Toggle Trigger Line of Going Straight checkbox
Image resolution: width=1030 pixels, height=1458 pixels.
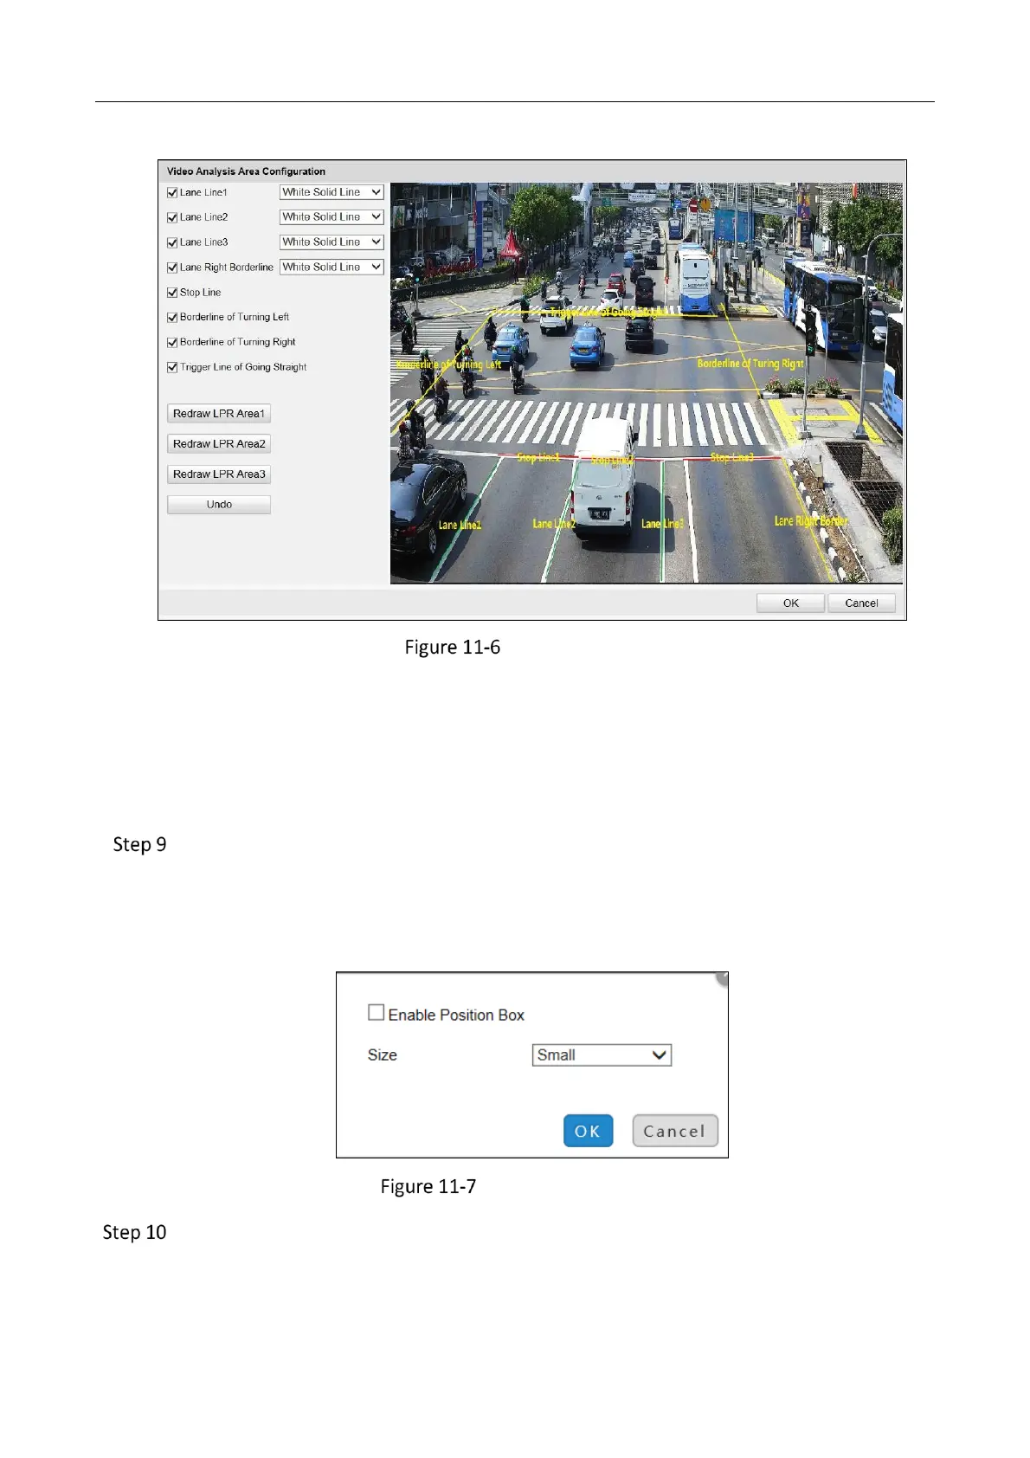coord(172,367)
